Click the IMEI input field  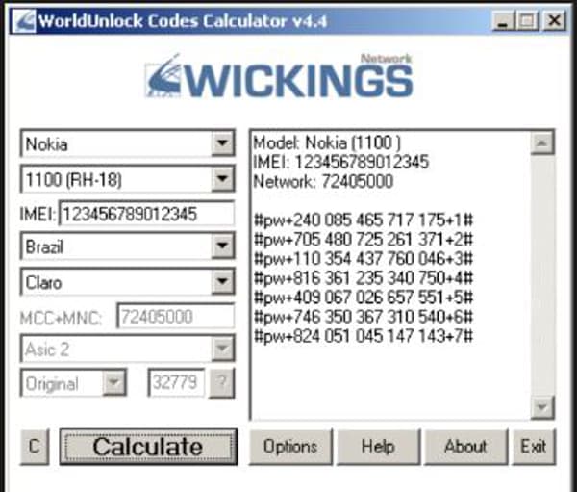146,214
